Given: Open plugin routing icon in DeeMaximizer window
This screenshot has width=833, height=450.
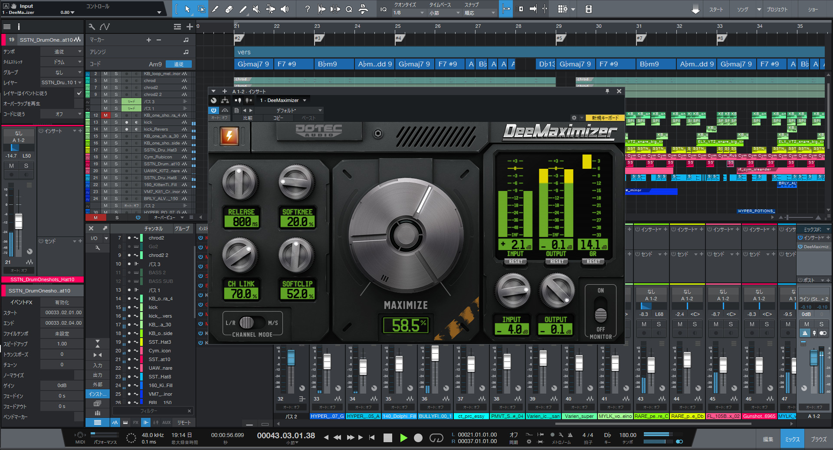Looking at the screenshot, I should [x=225, y=100].
